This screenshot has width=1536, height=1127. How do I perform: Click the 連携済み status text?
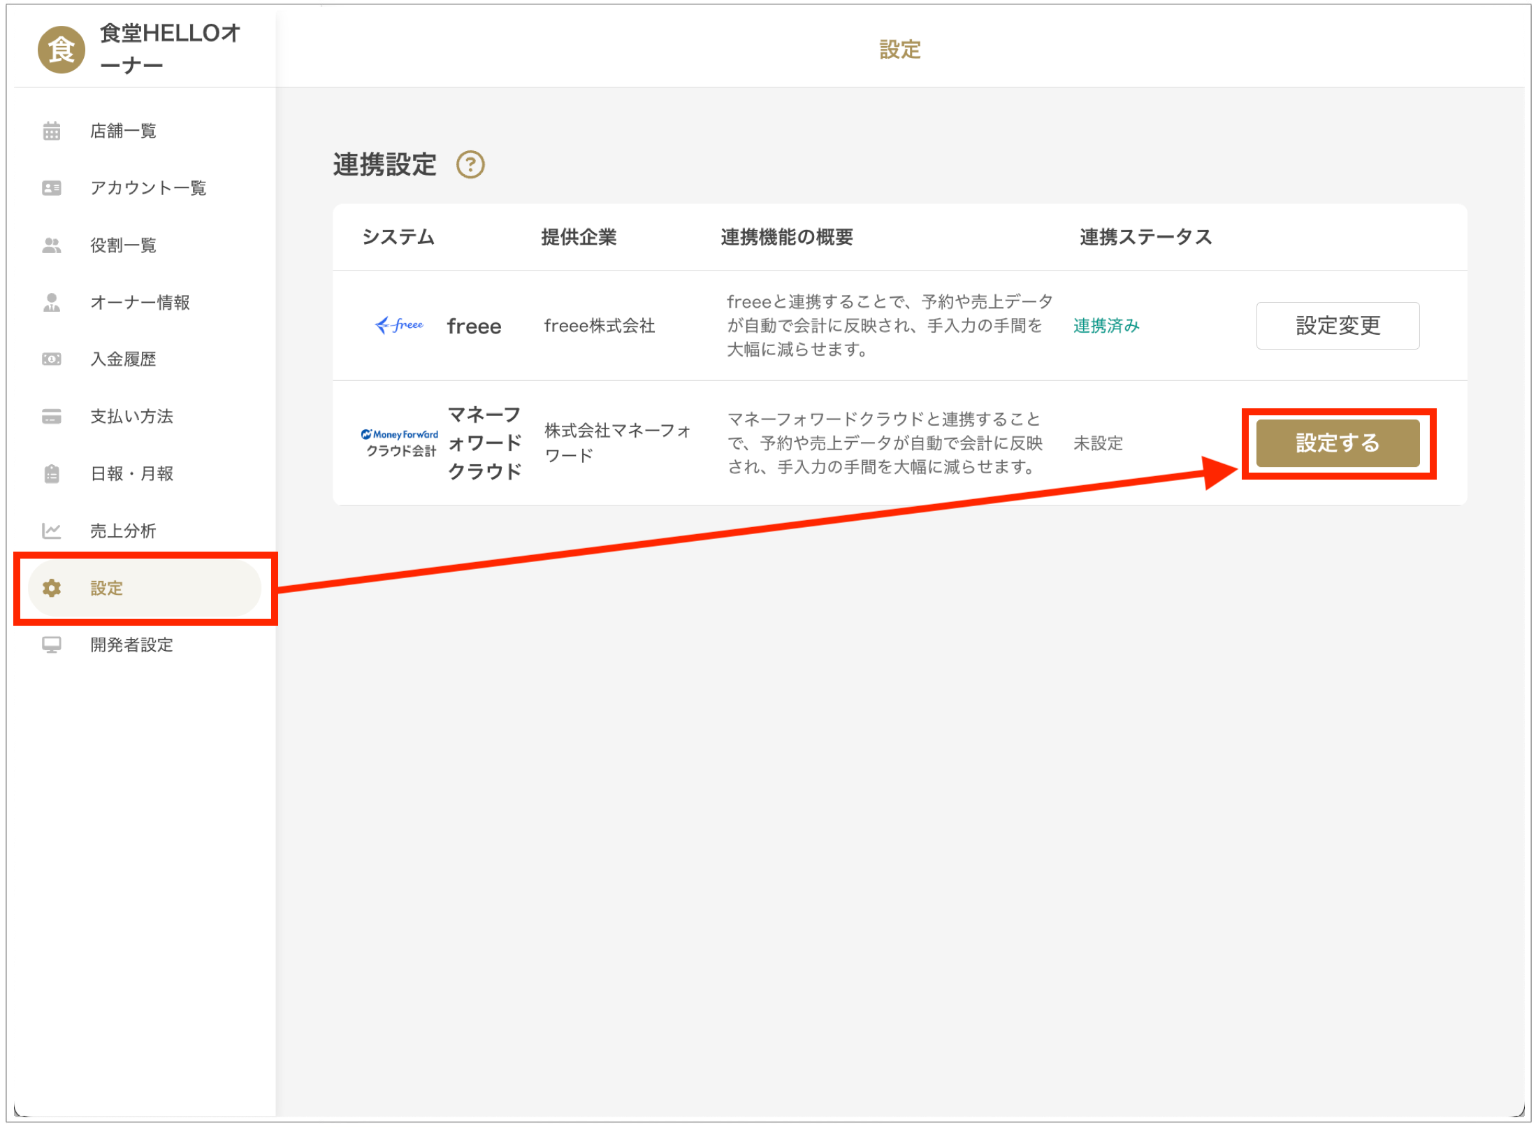click(x=1106, y=326)
